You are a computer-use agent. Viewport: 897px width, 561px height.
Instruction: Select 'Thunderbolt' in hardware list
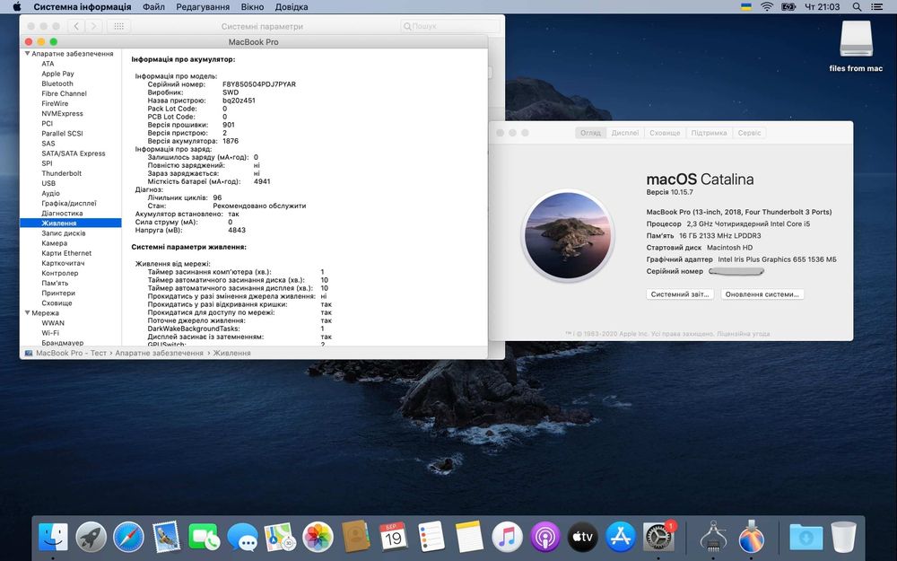61,173
